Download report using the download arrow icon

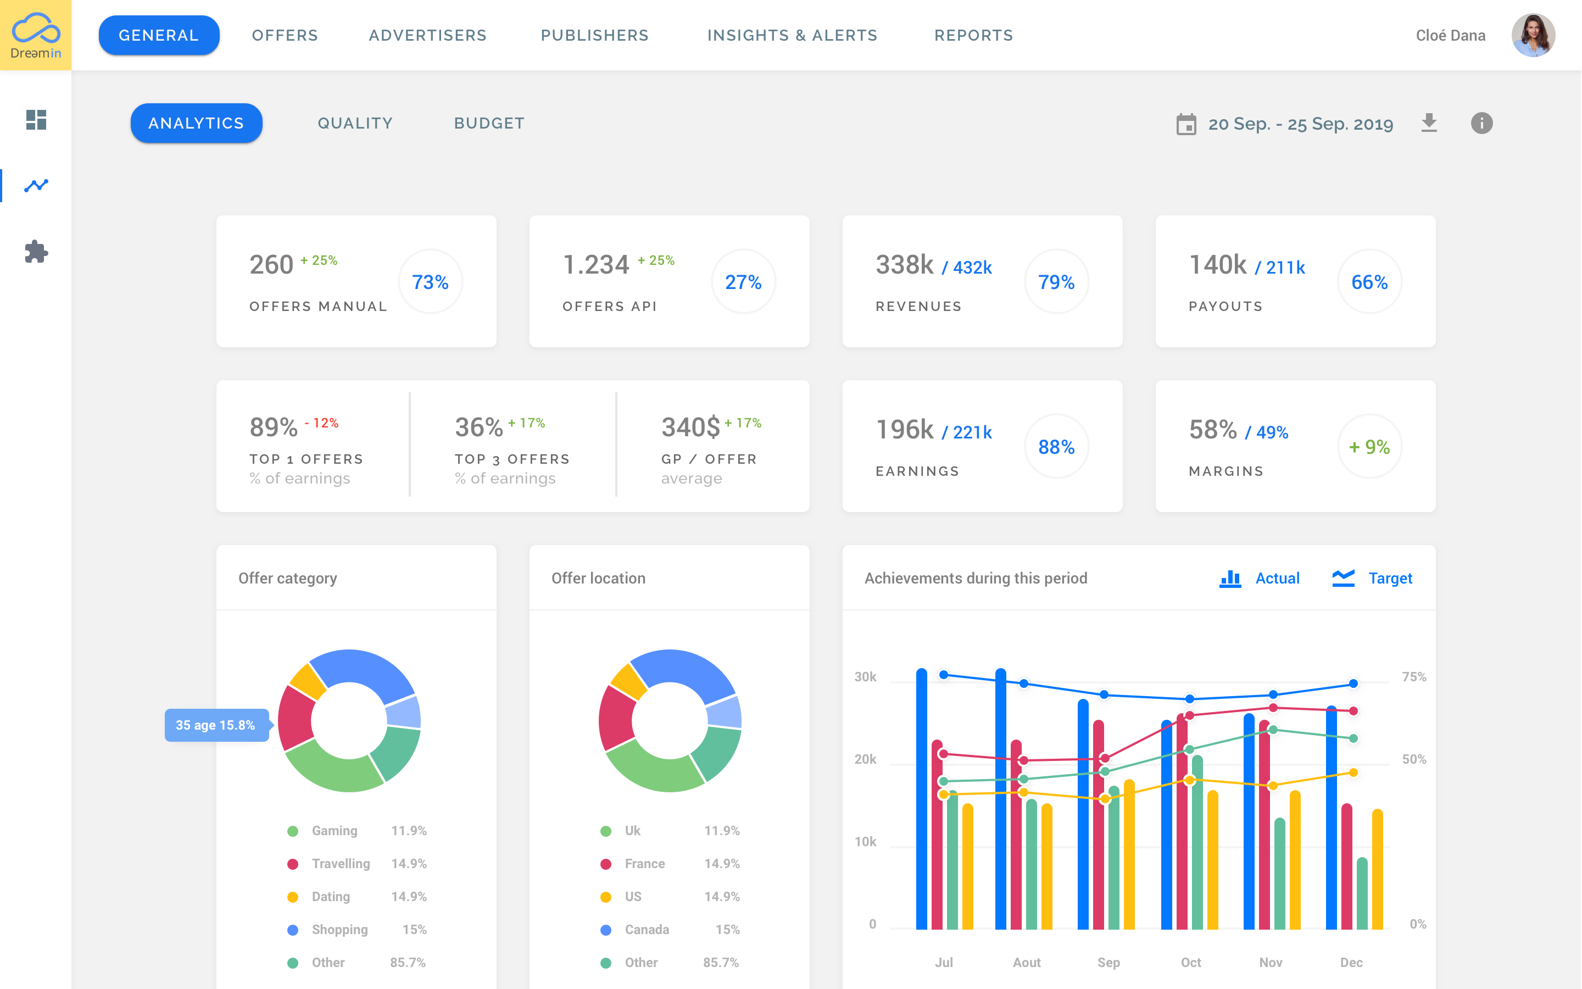1429,123
